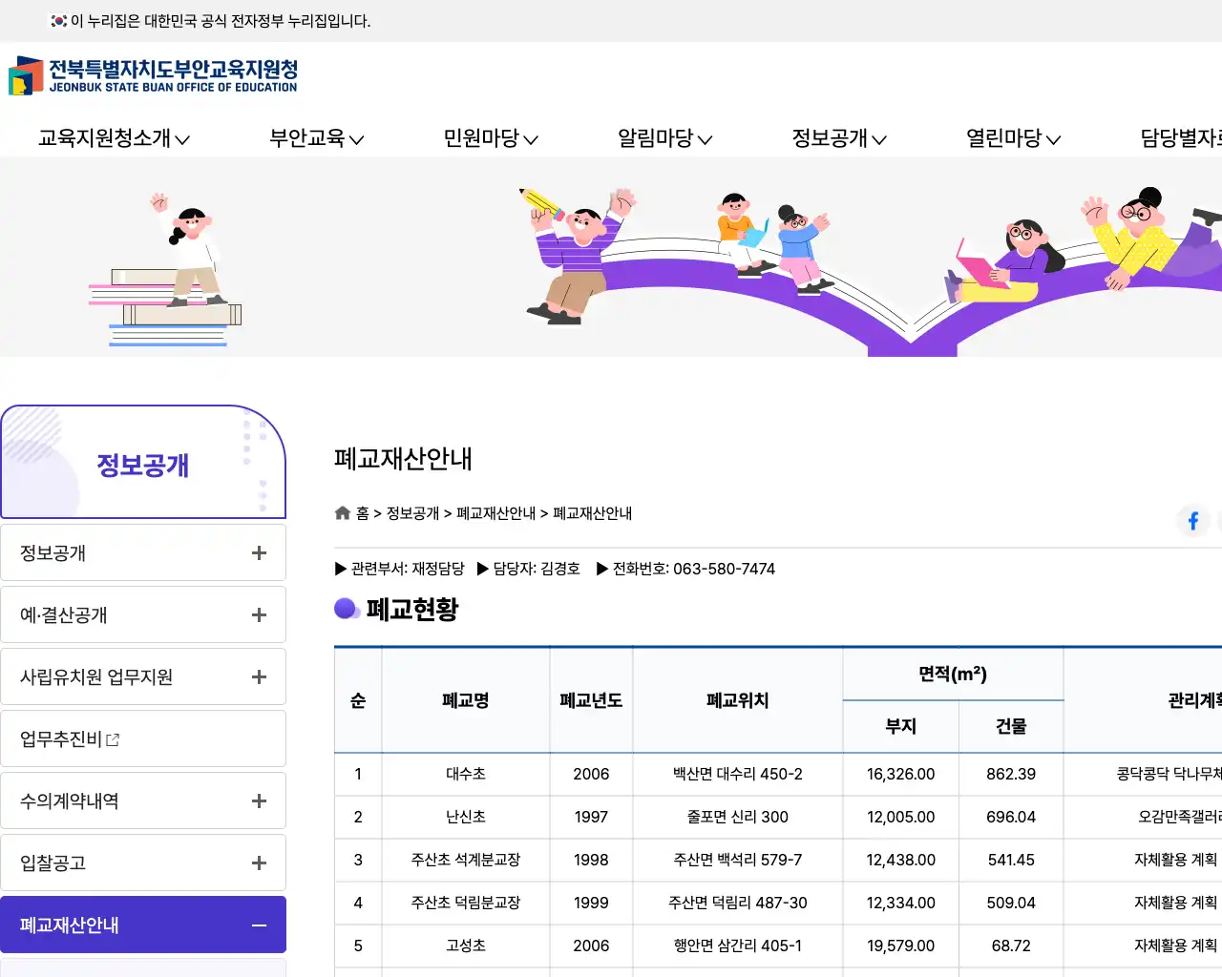Screen dimensions: 1222x977
Task: Share page via Facebook icon
Action: pos(1192,521)
